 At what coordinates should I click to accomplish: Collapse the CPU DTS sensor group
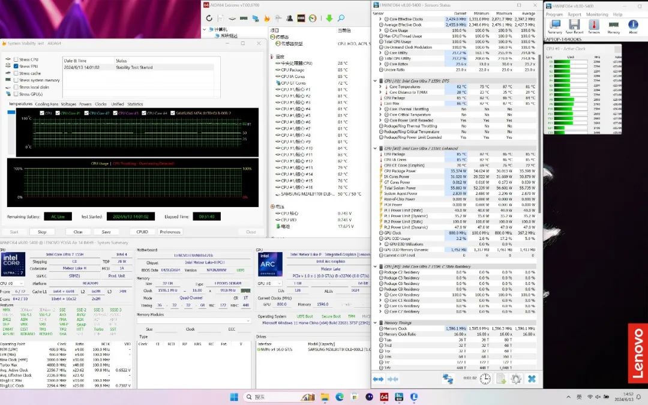pyautogui.click(x=376, y=80)
